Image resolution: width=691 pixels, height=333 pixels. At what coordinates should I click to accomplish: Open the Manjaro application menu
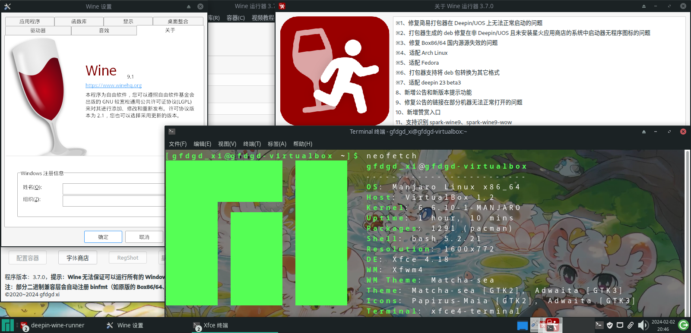click(x=7, y=325)
